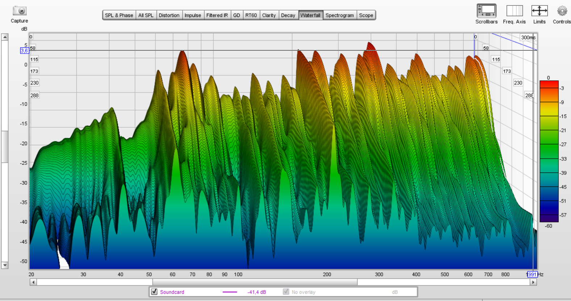The width and height of the screenshot is (571, 301).
Task: Select the Waterfall tab
Action: click(310, 15)
